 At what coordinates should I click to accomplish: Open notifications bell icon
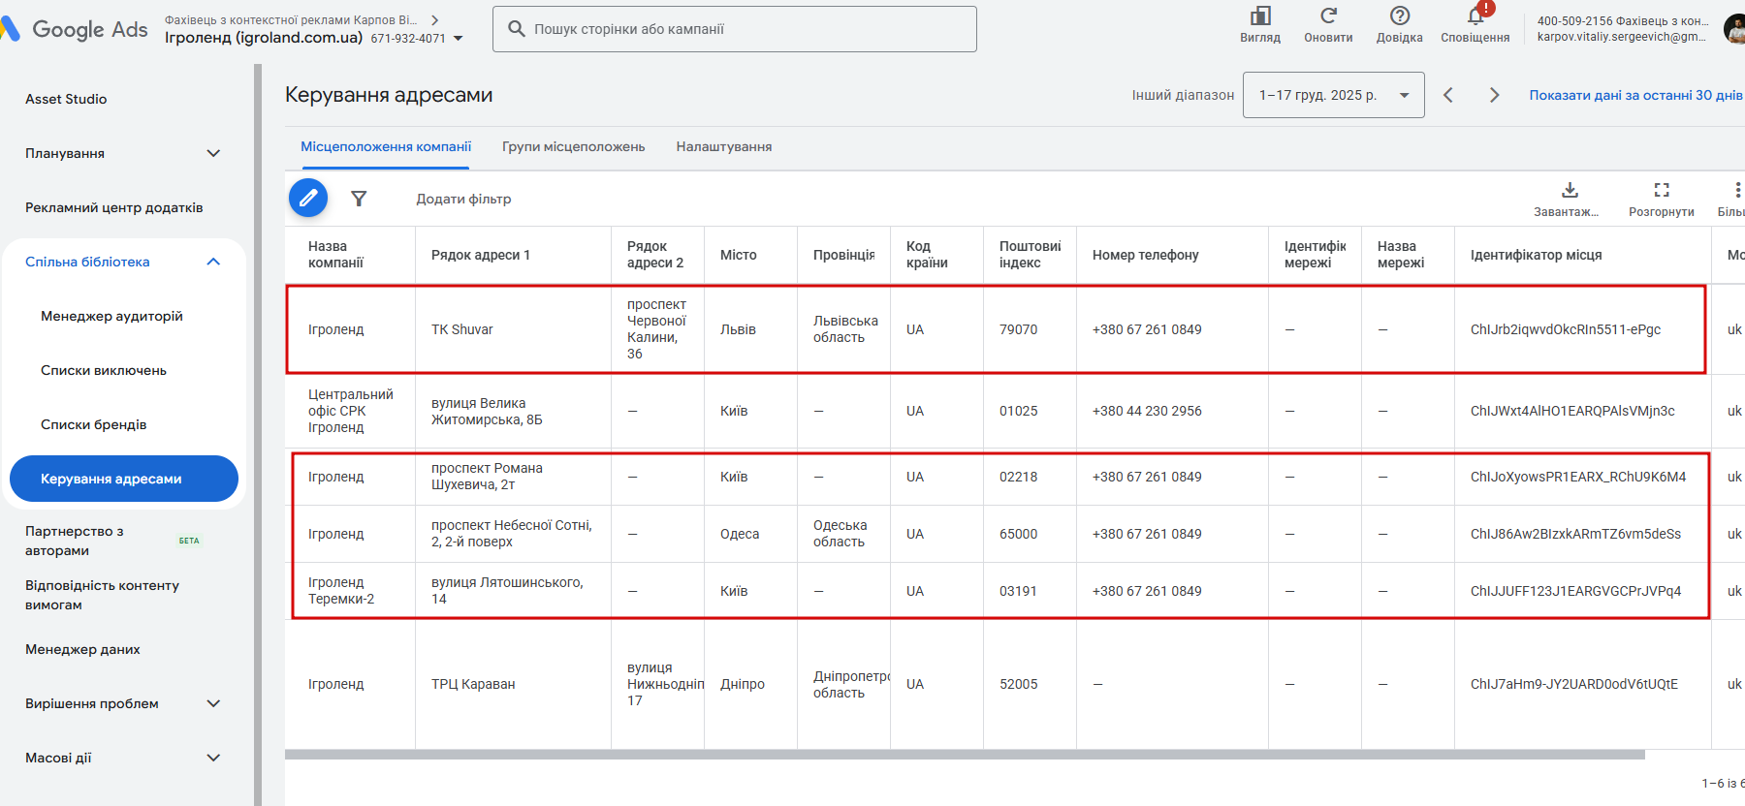(x=1475, y=16)
